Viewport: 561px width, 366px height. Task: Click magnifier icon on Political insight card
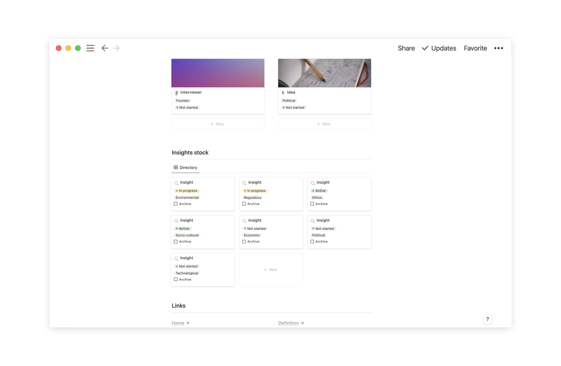tap(312, 221)
